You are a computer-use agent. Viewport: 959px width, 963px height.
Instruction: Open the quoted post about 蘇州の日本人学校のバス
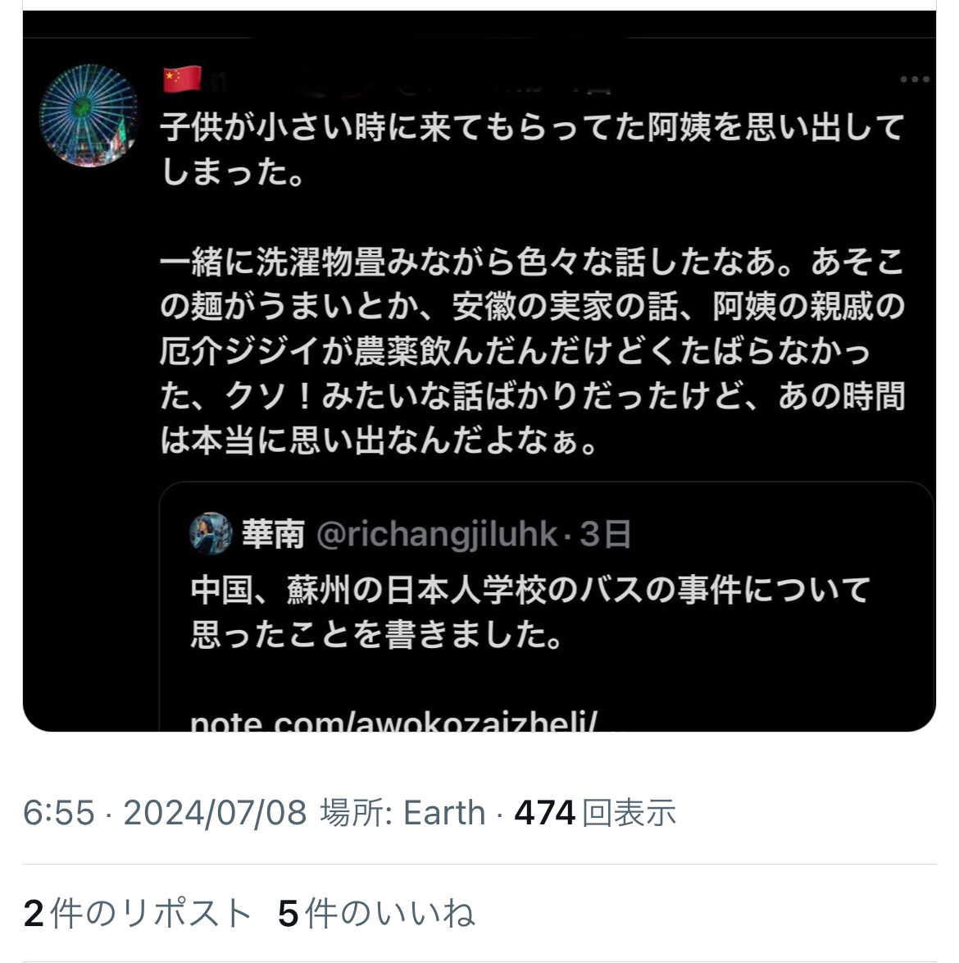[546, 607]
